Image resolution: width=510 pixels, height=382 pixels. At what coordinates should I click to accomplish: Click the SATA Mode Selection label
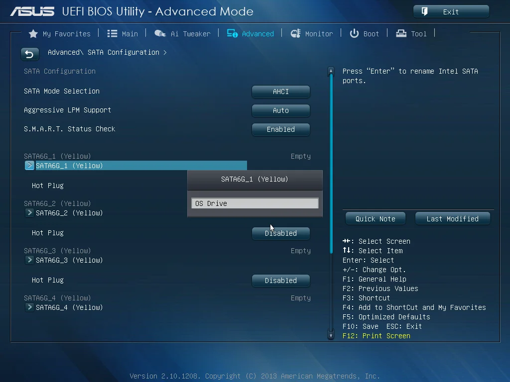pos(62,92)
